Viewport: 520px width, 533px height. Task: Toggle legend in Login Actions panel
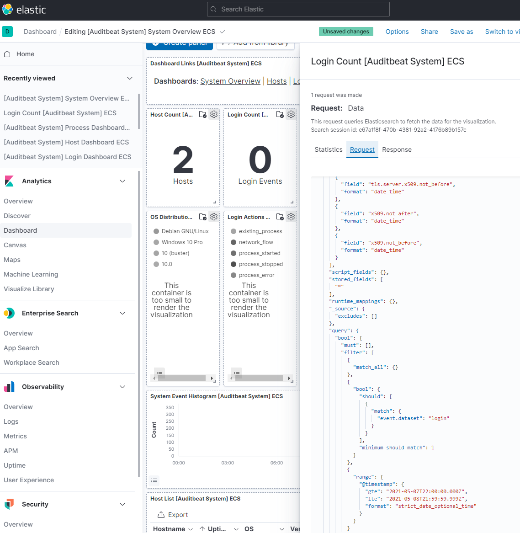pyautogui.click(x=237, y=373)
